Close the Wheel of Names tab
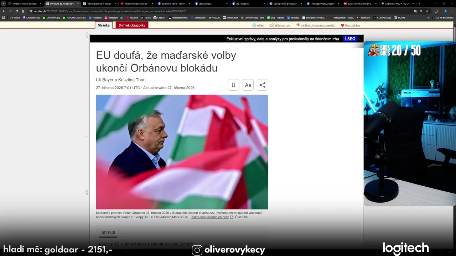This screenshot has height=256, width=456. click(x=40, y=4)
